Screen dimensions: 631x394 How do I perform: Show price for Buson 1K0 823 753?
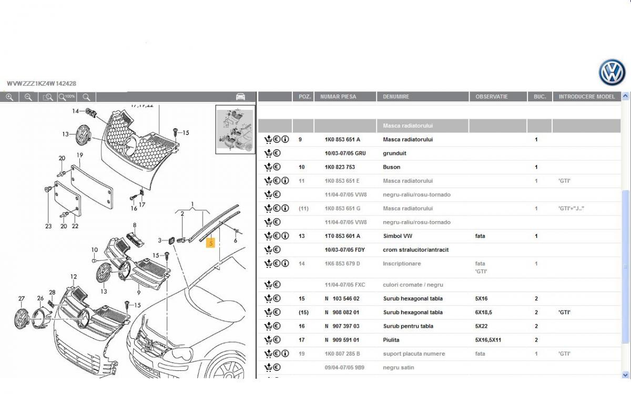(x=277, y=167)
